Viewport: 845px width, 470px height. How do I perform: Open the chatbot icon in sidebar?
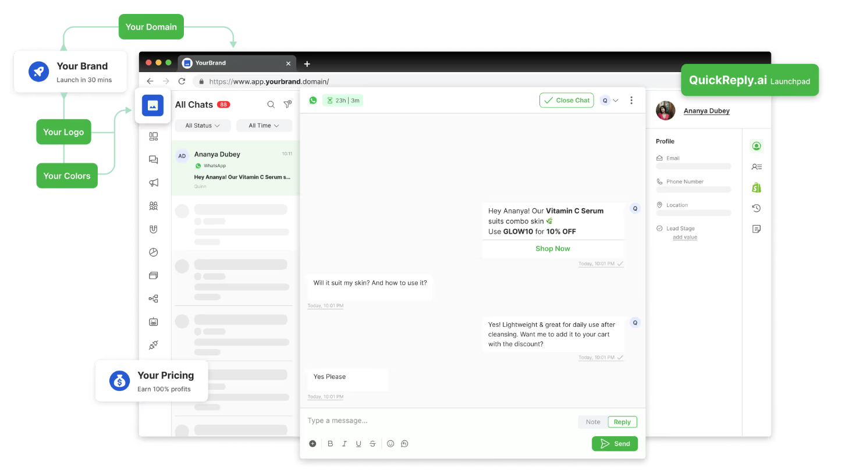154,322
